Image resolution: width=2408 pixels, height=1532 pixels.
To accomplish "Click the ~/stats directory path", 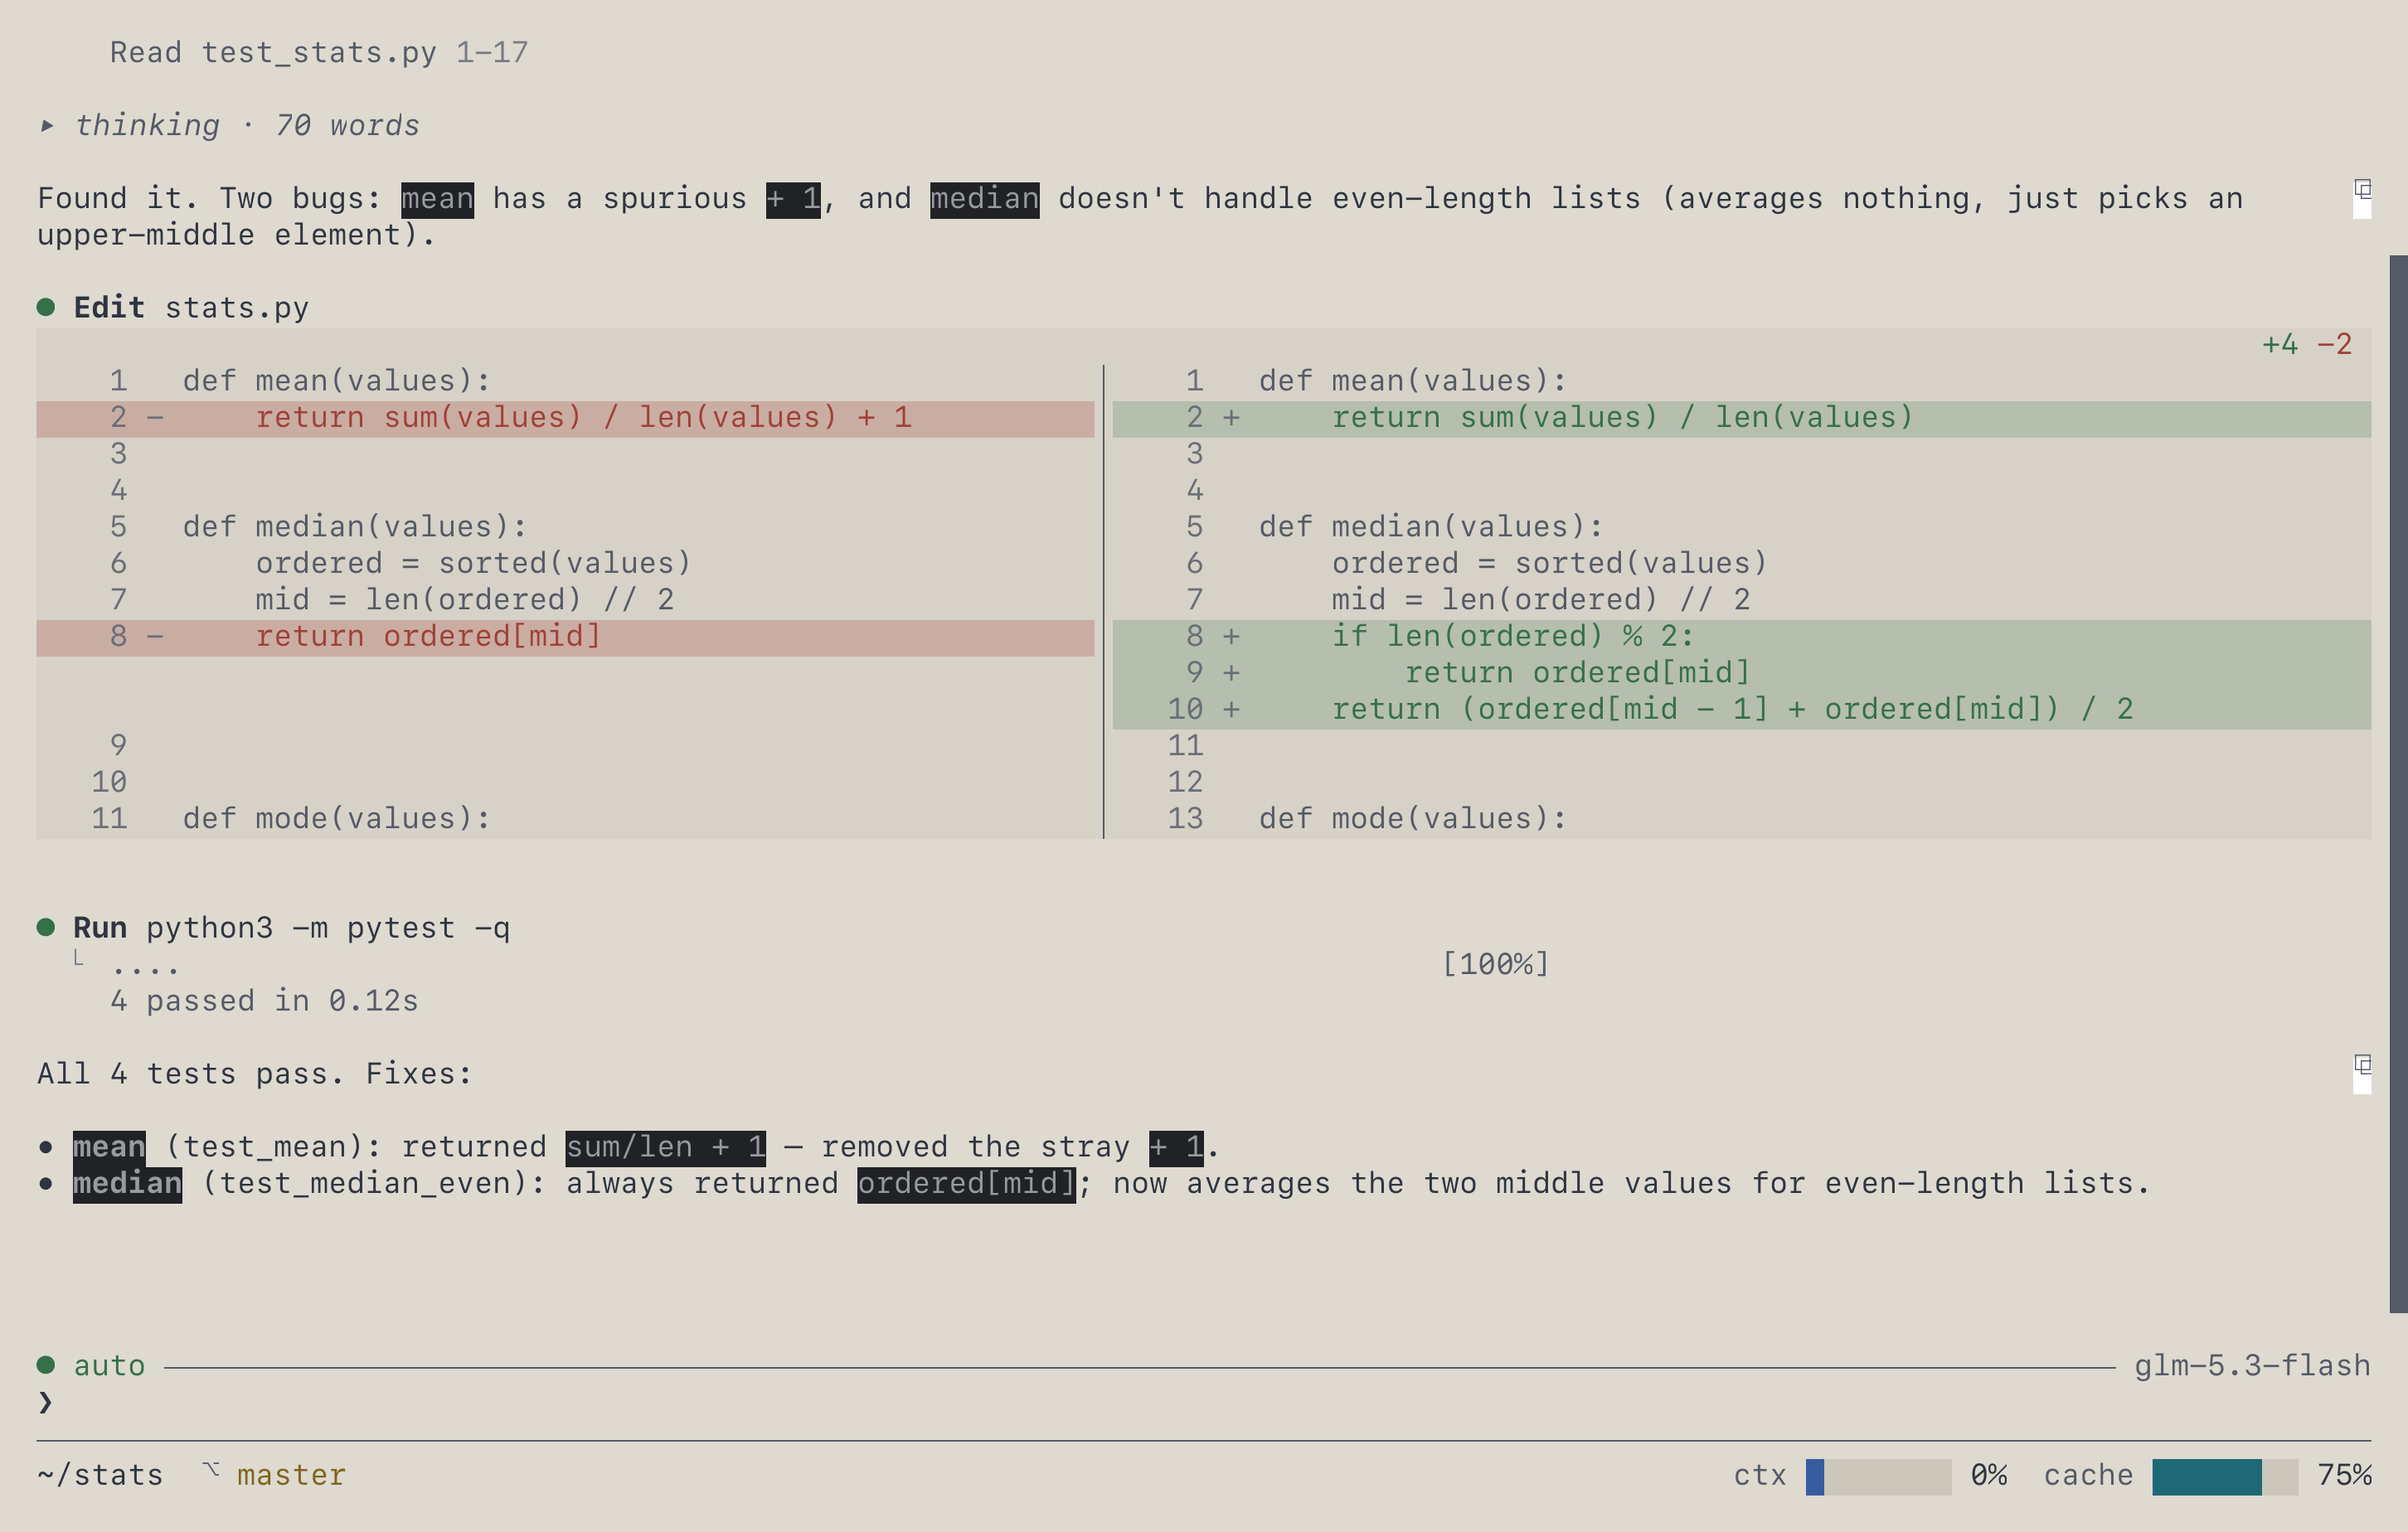I will (x=100, y=1475).
